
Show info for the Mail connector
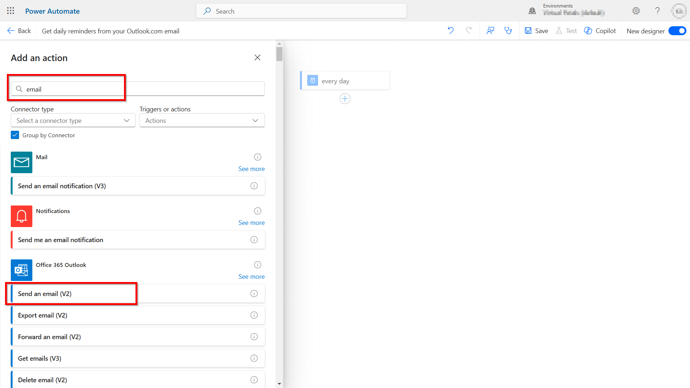click(x=258, y=157)
